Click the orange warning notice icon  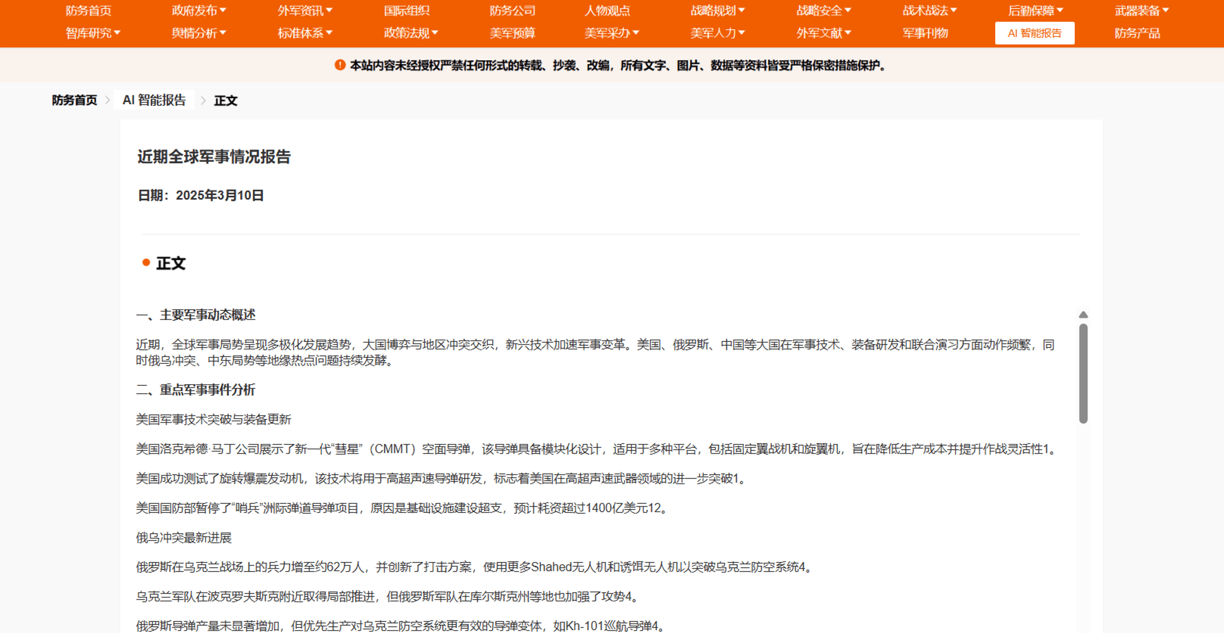click(340, 65)
